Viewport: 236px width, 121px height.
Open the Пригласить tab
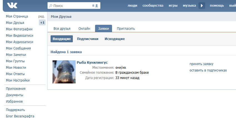(126, 29)
